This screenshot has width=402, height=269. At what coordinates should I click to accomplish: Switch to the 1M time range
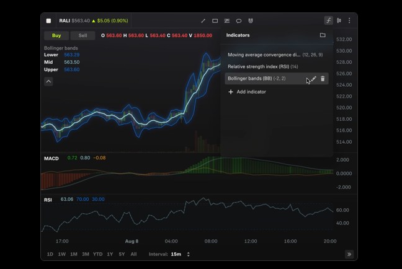pyautogui.click(x=74, y=254)
